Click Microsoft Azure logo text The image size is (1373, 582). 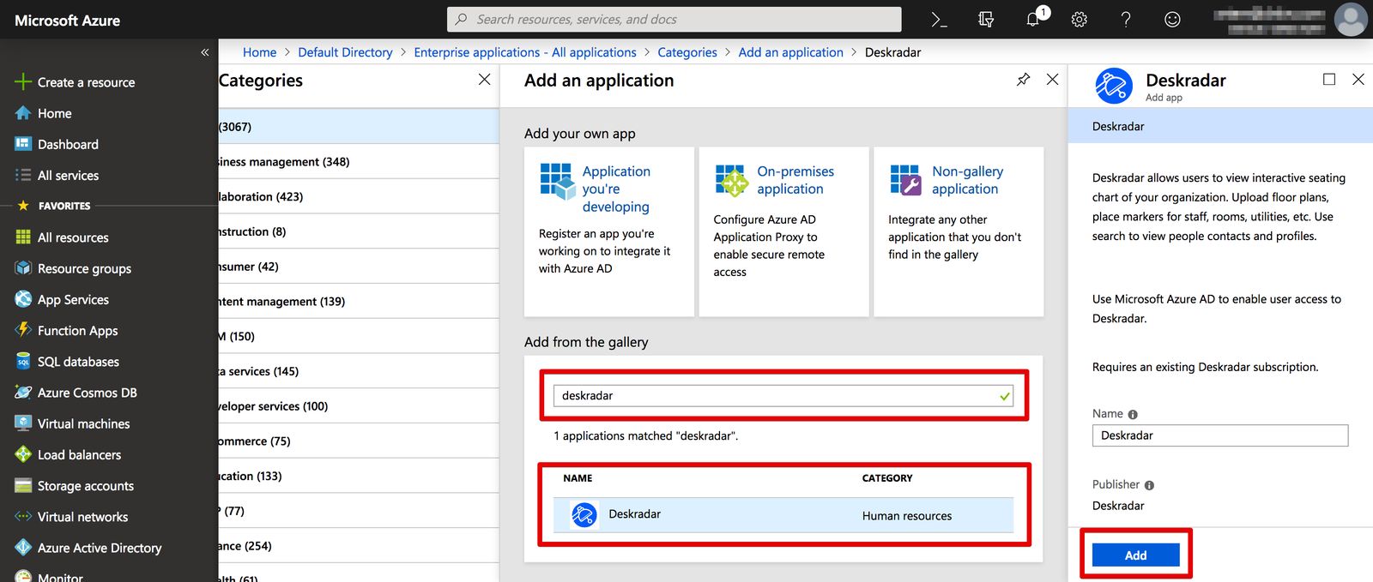pyautogui.click(x=68, y=20)
